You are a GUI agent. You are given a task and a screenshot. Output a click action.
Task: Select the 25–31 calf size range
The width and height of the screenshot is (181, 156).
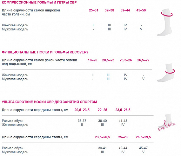point(93,10)
